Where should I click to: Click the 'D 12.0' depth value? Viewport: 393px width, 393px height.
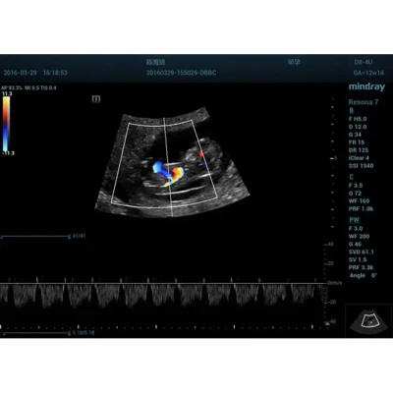coord(358,127)
